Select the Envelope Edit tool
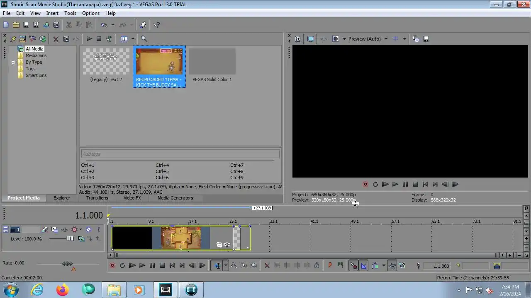Image resolution: width=531 pixels, height=298 pixels. (x=234, y=266)
